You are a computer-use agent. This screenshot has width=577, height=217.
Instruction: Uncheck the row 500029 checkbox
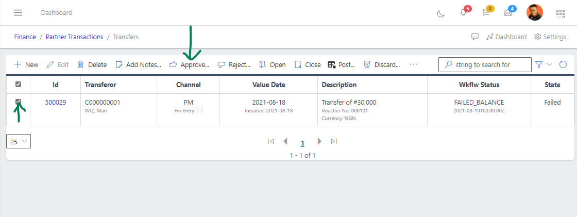coord(18,102)
